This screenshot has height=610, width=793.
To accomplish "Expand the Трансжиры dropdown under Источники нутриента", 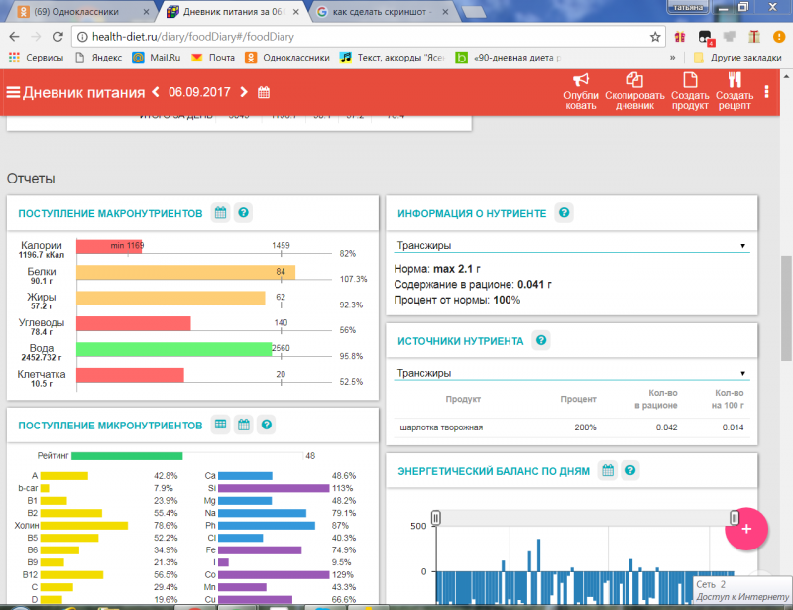I will [x=571, y=373].
